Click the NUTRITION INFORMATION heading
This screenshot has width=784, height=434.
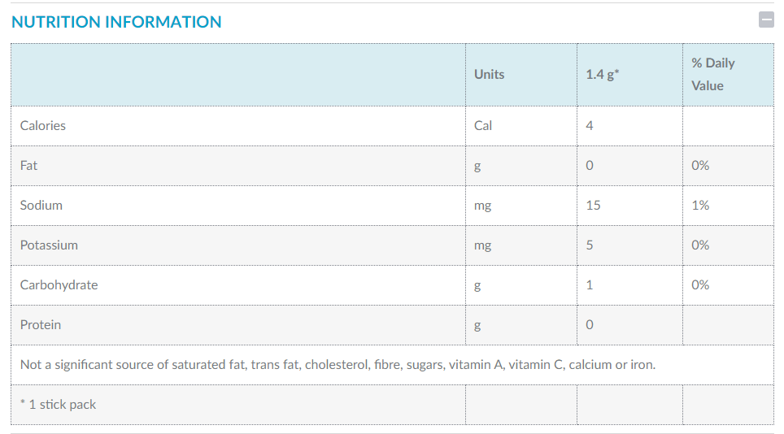click(116, 22)
